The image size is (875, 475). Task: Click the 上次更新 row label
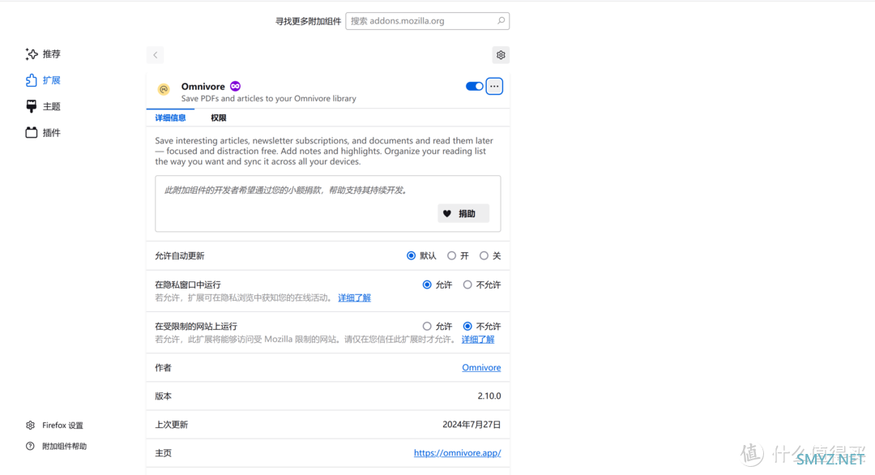pyautogui.click(x=171, y=424)
